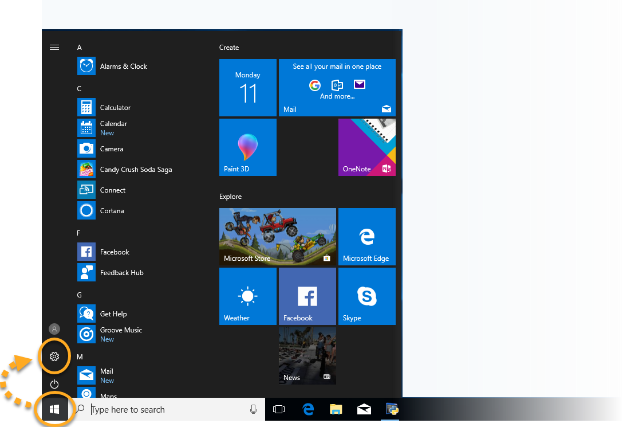623x427 pixels.
Task: Open the Skype tile
Action: click(x=366, y=296)
